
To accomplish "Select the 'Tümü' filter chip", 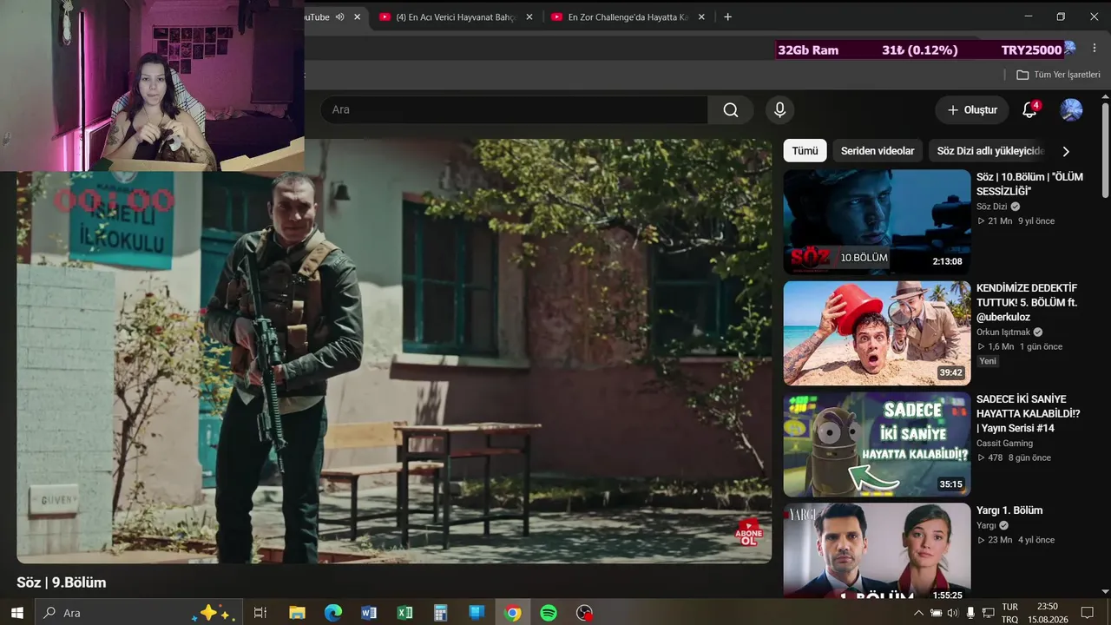I will point(805,151).
